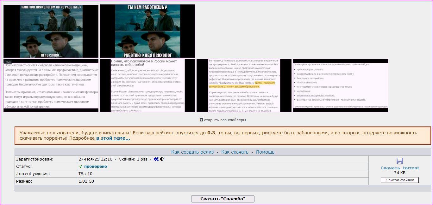Open the psychiatric disorders bullet list thumbnail

341,85
